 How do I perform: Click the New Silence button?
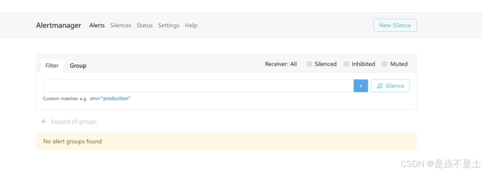click(395, 25)
